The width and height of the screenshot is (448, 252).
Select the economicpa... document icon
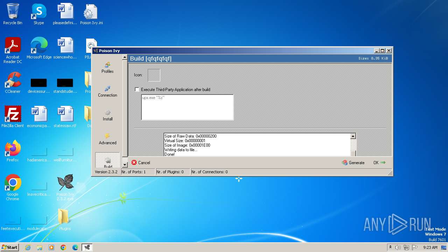coord(39,117)
